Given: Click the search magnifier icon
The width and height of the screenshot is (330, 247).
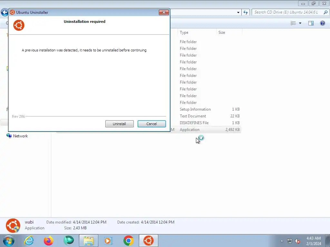Looking at the screenshot, I should point(325,13).
